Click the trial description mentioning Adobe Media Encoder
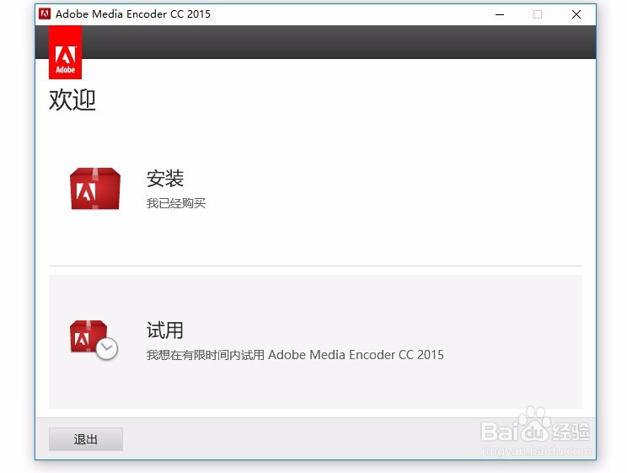 [295, 355]
